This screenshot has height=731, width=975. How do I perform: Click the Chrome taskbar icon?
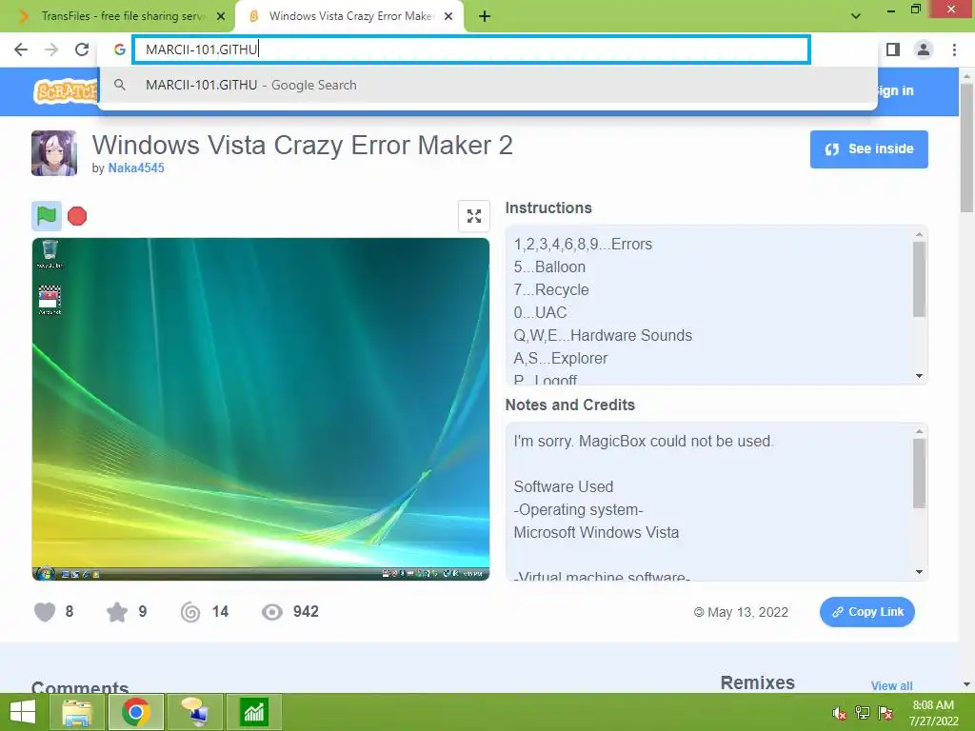[x=136, y=712]
